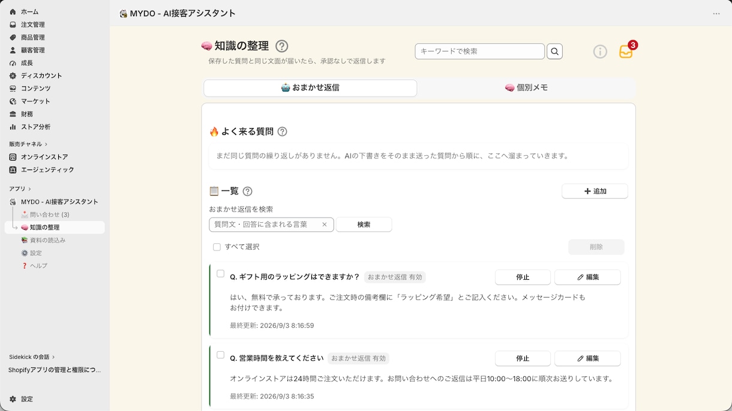The height and width of the screenshot is (411, 732).
Task: Click the おまかせ返信 有効 badge on ラッピング
Action: [395, 277]
